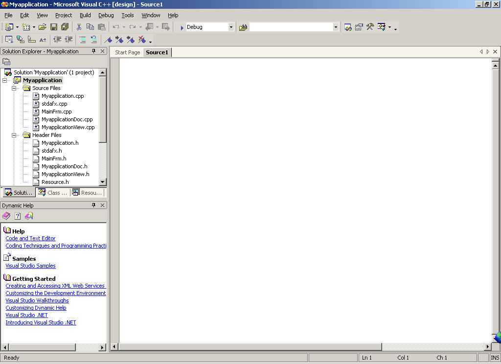Switch to the Resource View panel tab
Viewport: 501px width, 364px height.
point(87,193)
